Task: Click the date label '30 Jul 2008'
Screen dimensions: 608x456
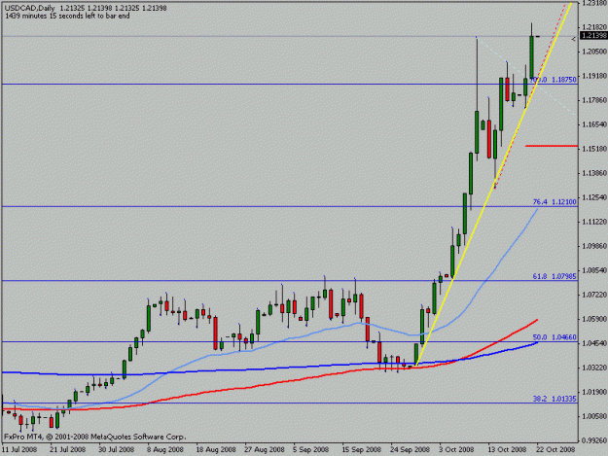Action: pyautogui.click(x=116, y=449)
